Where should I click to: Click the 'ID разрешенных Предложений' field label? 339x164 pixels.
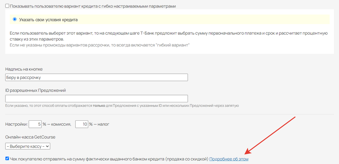pyautogui.click(x=36, y=90)
